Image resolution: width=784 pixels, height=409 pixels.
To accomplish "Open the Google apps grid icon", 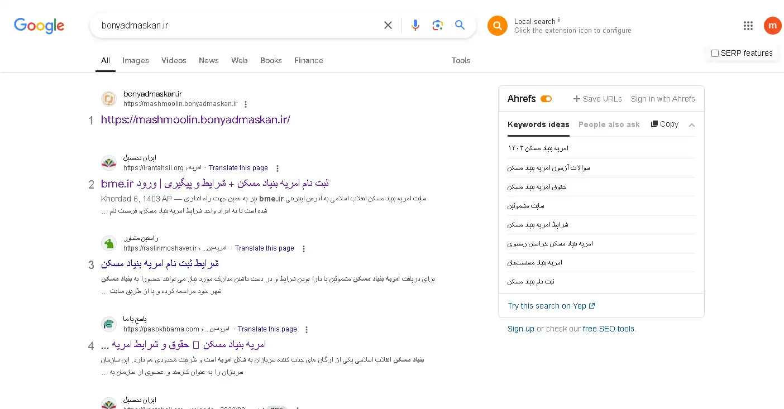I will (x=748, y=26).
